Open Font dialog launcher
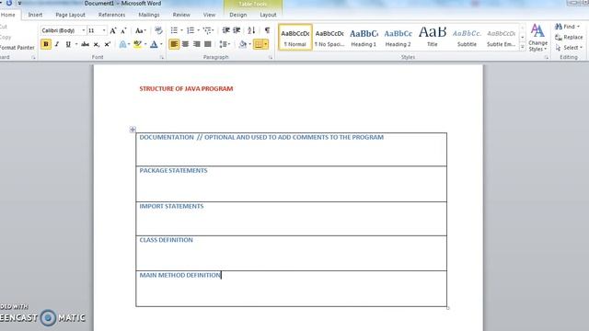Viewport: 589px width, 331px height. pos(162,57)
